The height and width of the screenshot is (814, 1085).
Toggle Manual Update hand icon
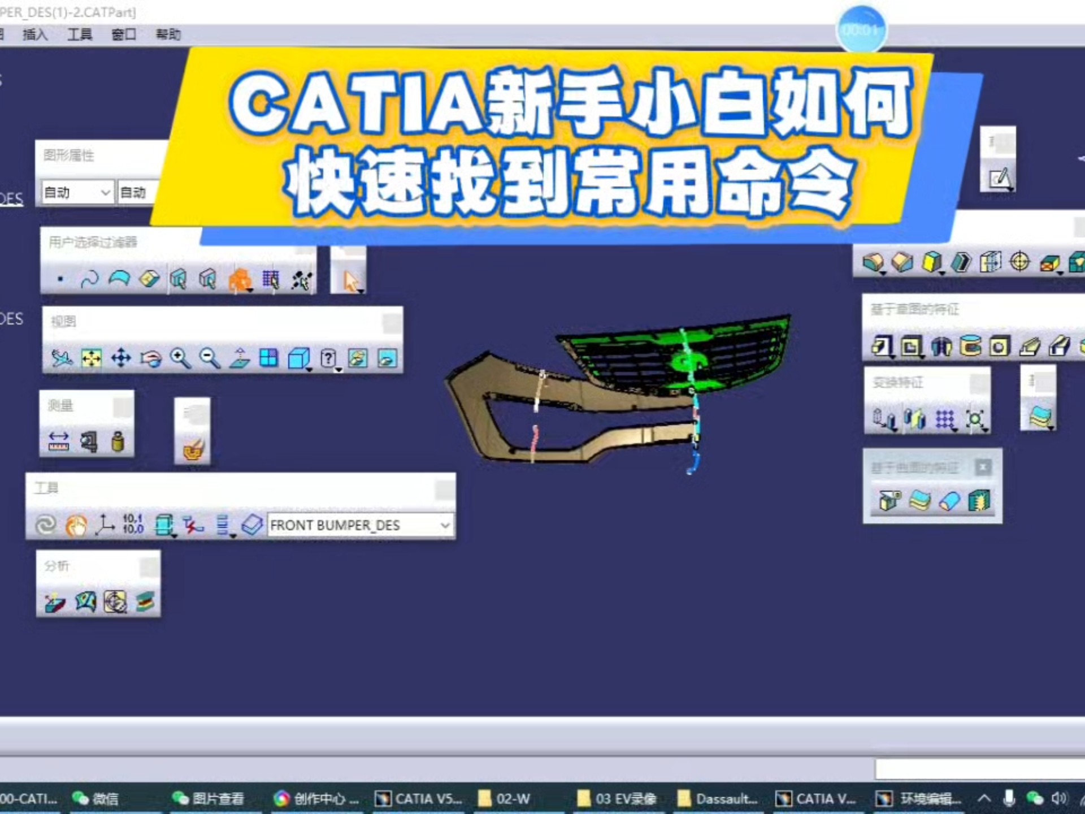point(76,525)
